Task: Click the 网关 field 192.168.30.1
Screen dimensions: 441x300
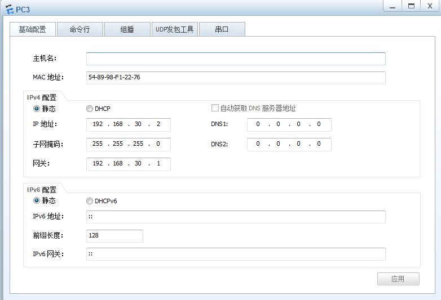Action: 128,164
